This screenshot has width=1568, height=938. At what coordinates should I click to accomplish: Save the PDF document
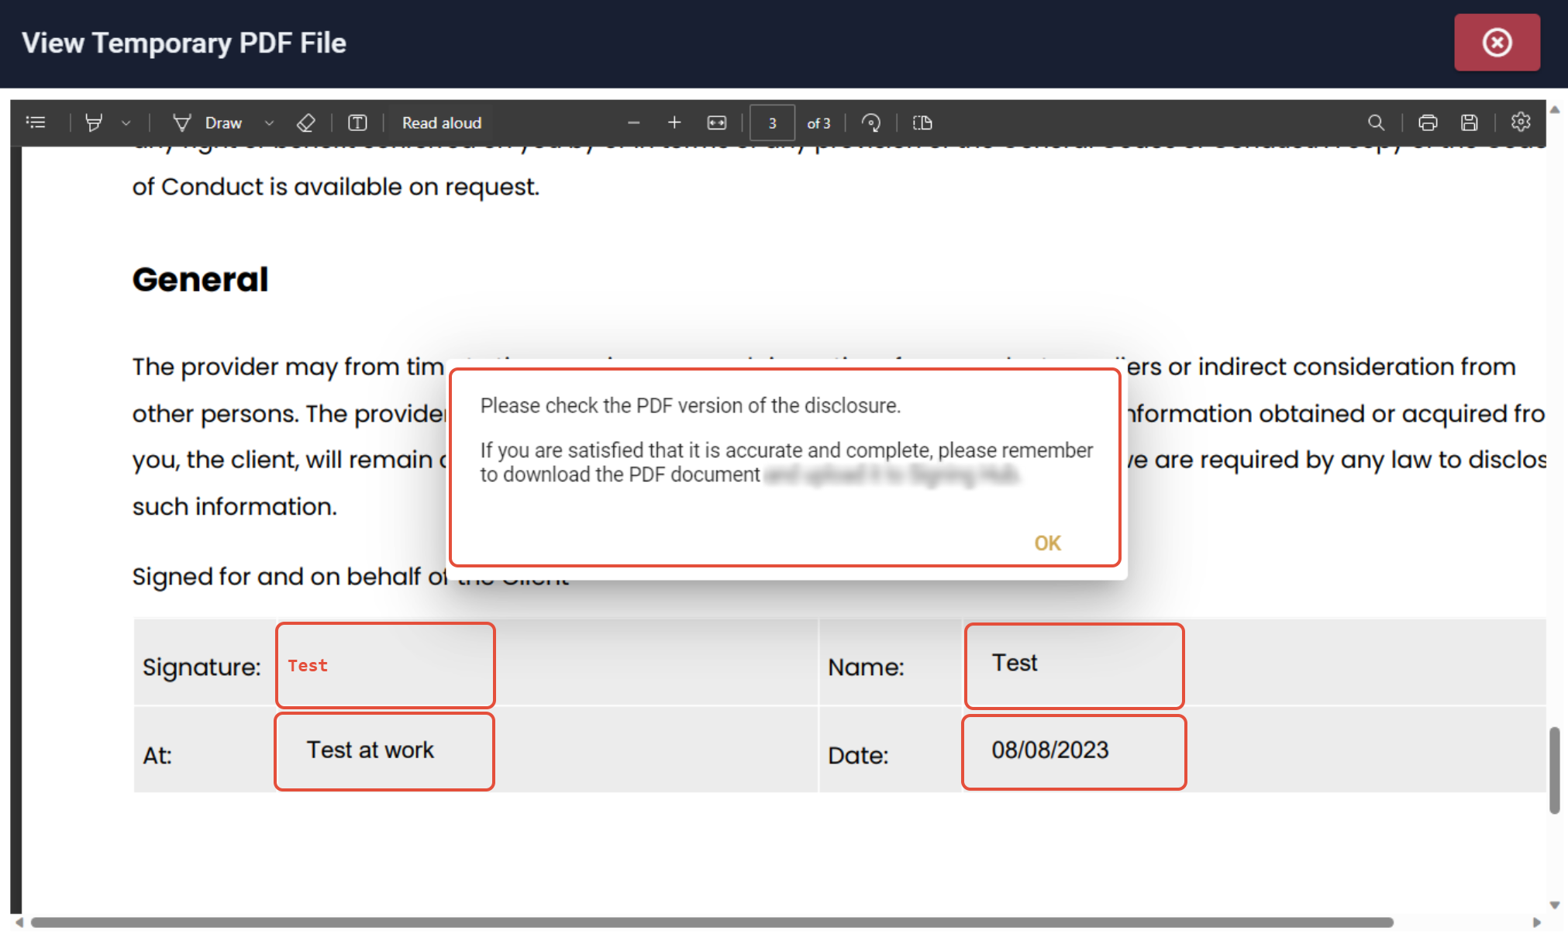[x=1469, y=122]
